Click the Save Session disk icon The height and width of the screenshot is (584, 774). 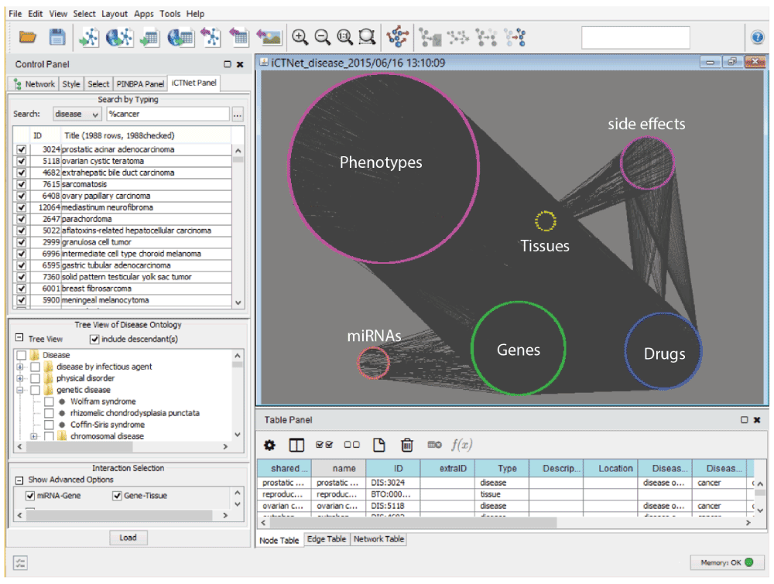[x=57, y=36]
